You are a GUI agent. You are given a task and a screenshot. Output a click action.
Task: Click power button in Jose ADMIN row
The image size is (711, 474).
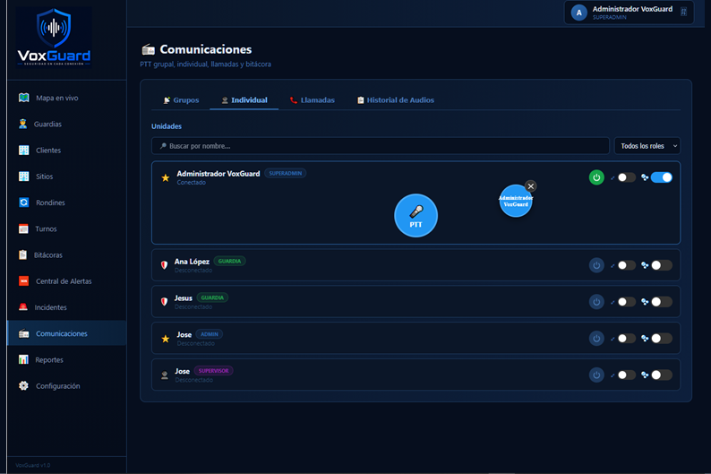596,339
